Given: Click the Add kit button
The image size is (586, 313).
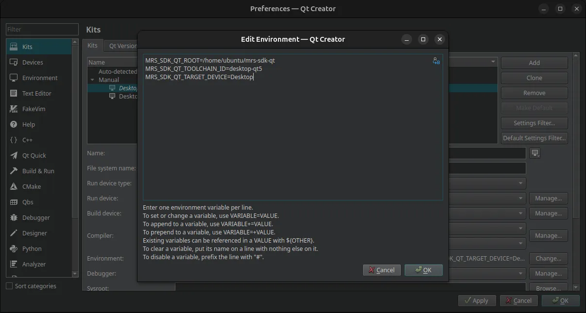Looking at the screenshot, I should [534, 63].
